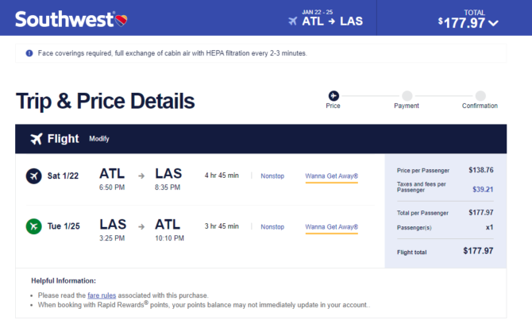Open Nonstop details for ATL to LAS flight
The height and width of the screenshot is (324, 532).
coord(272,175)
